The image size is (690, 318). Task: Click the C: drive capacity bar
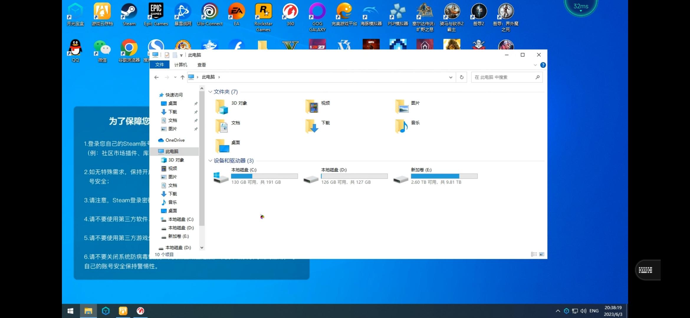click(x=264, y=176)
